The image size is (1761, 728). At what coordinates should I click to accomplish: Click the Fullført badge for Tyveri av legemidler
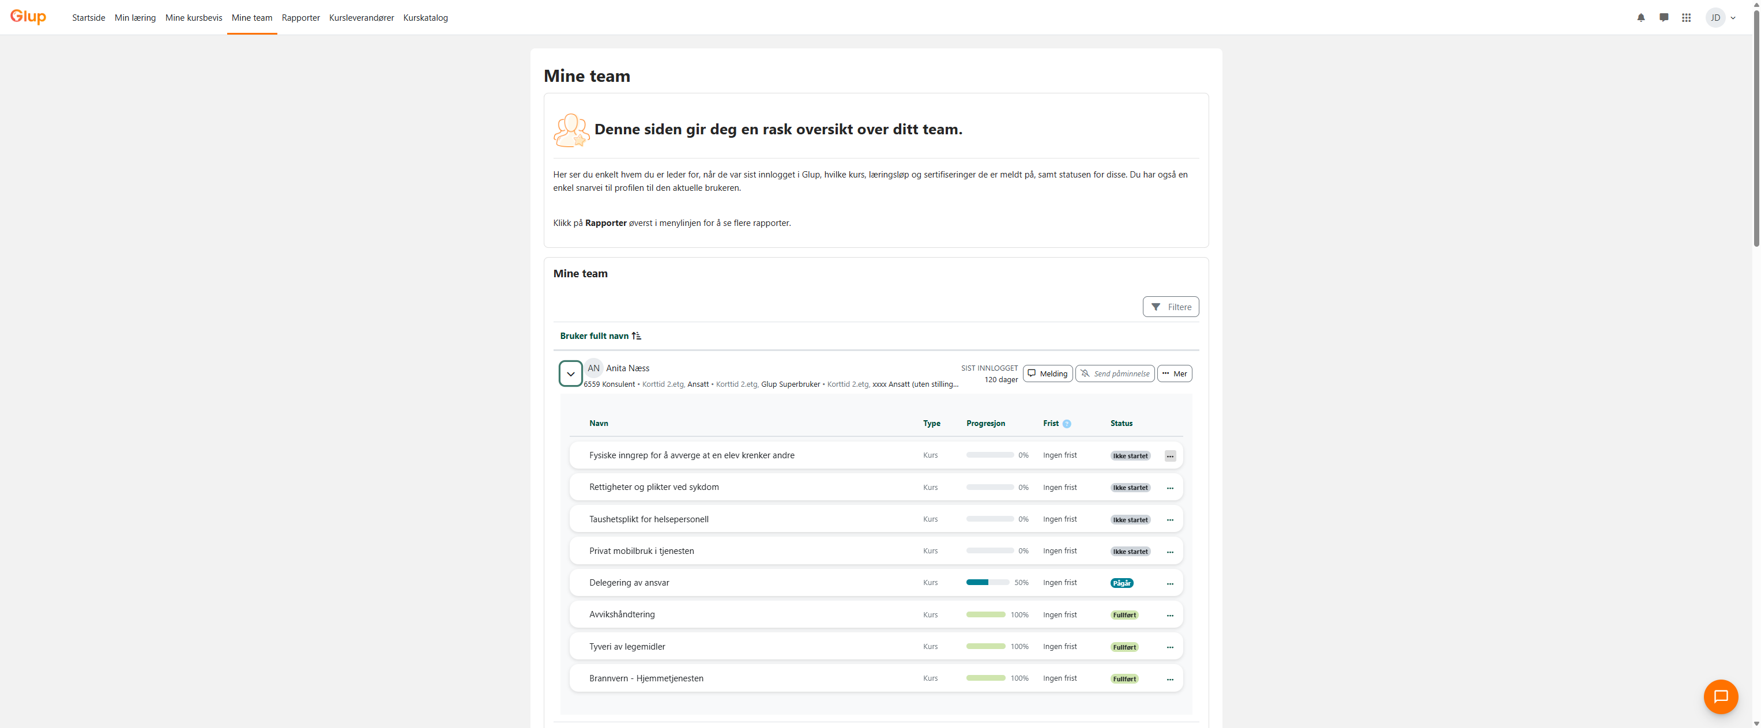click(1124, 647)
